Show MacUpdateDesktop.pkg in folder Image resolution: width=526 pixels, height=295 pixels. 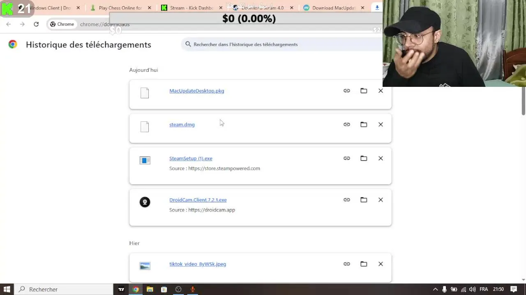click(364, 91)
